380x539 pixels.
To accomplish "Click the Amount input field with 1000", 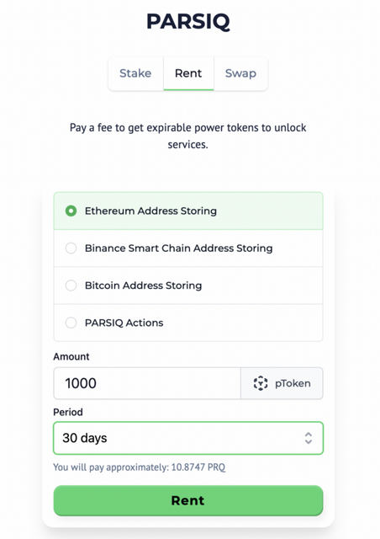I will click(147, 383).
